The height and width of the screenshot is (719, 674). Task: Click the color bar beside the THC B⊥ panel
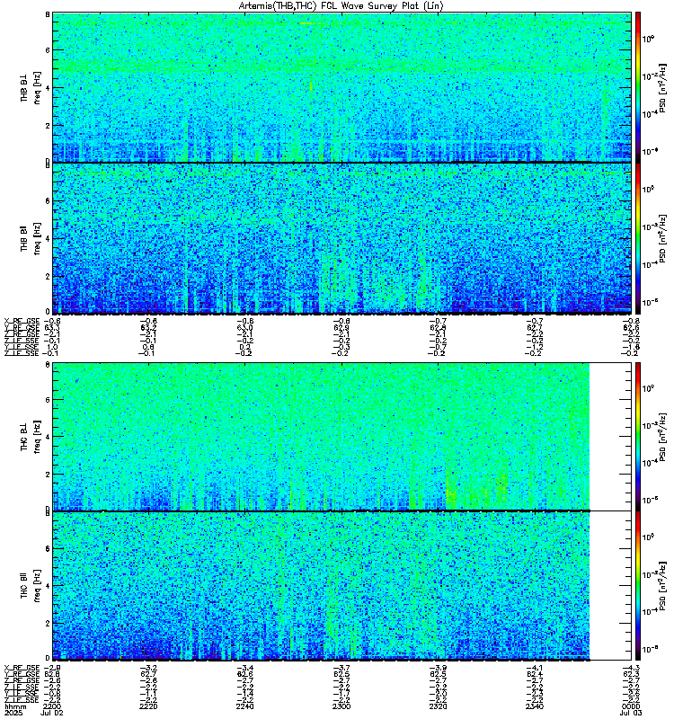(638, 437)
